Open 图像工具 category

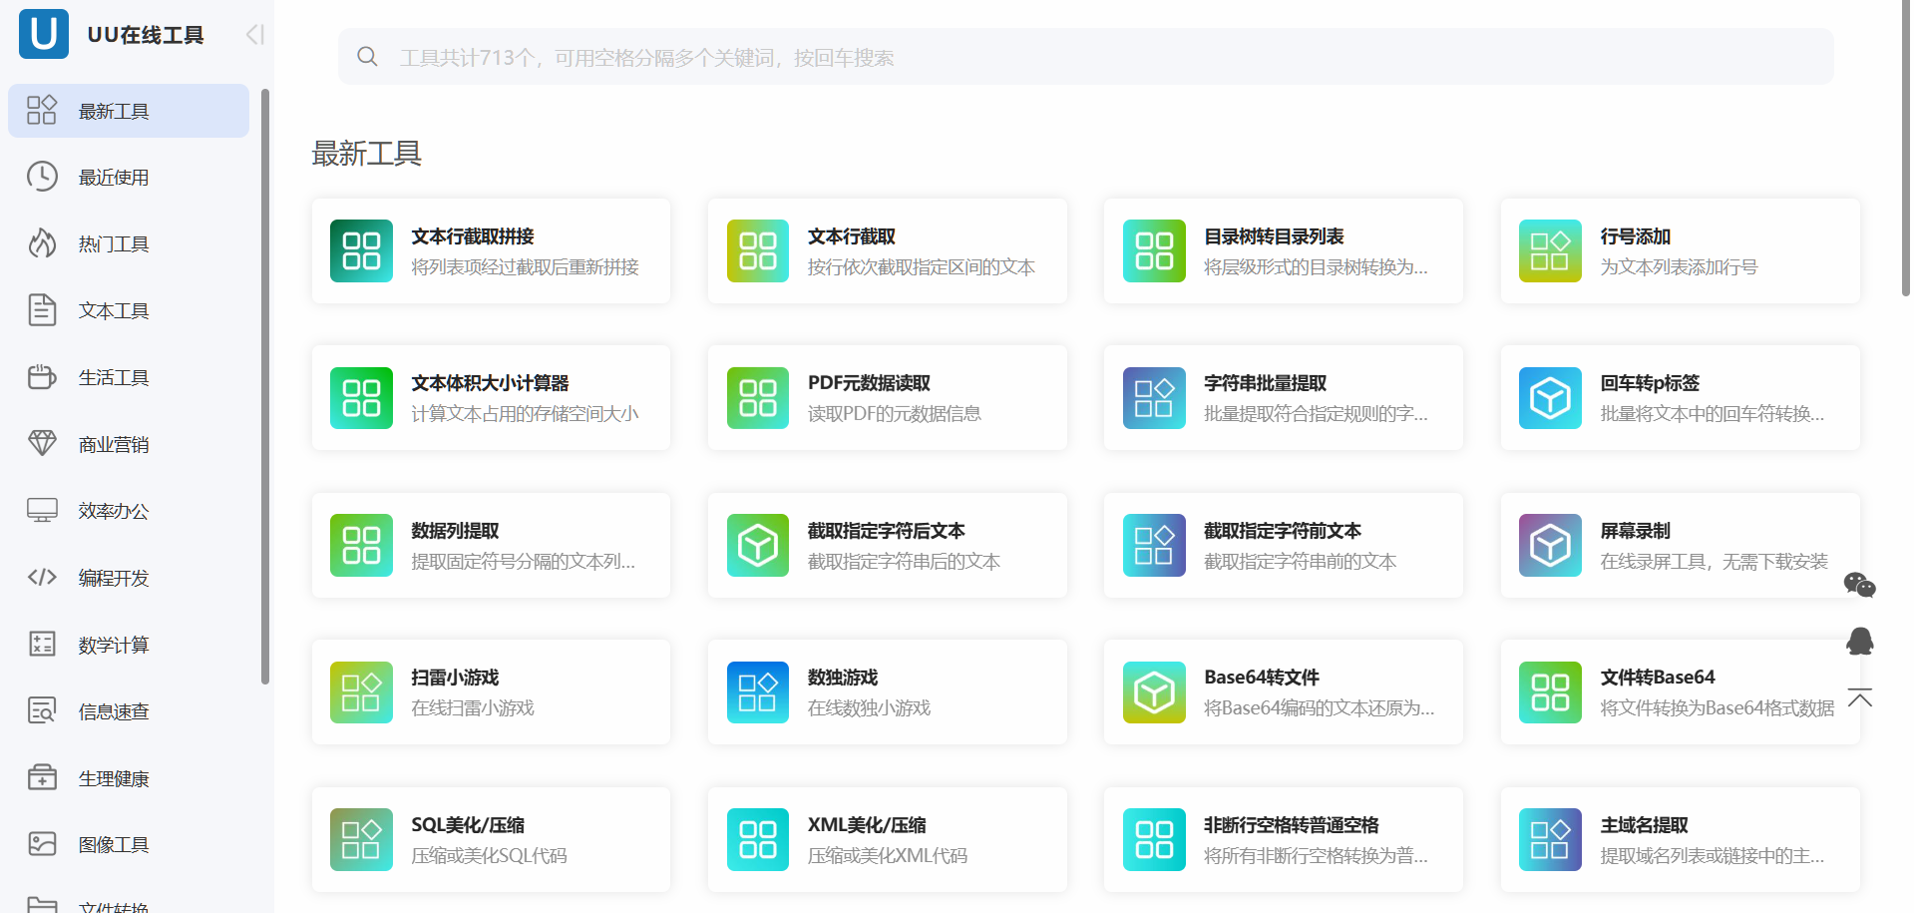(129, 845)
